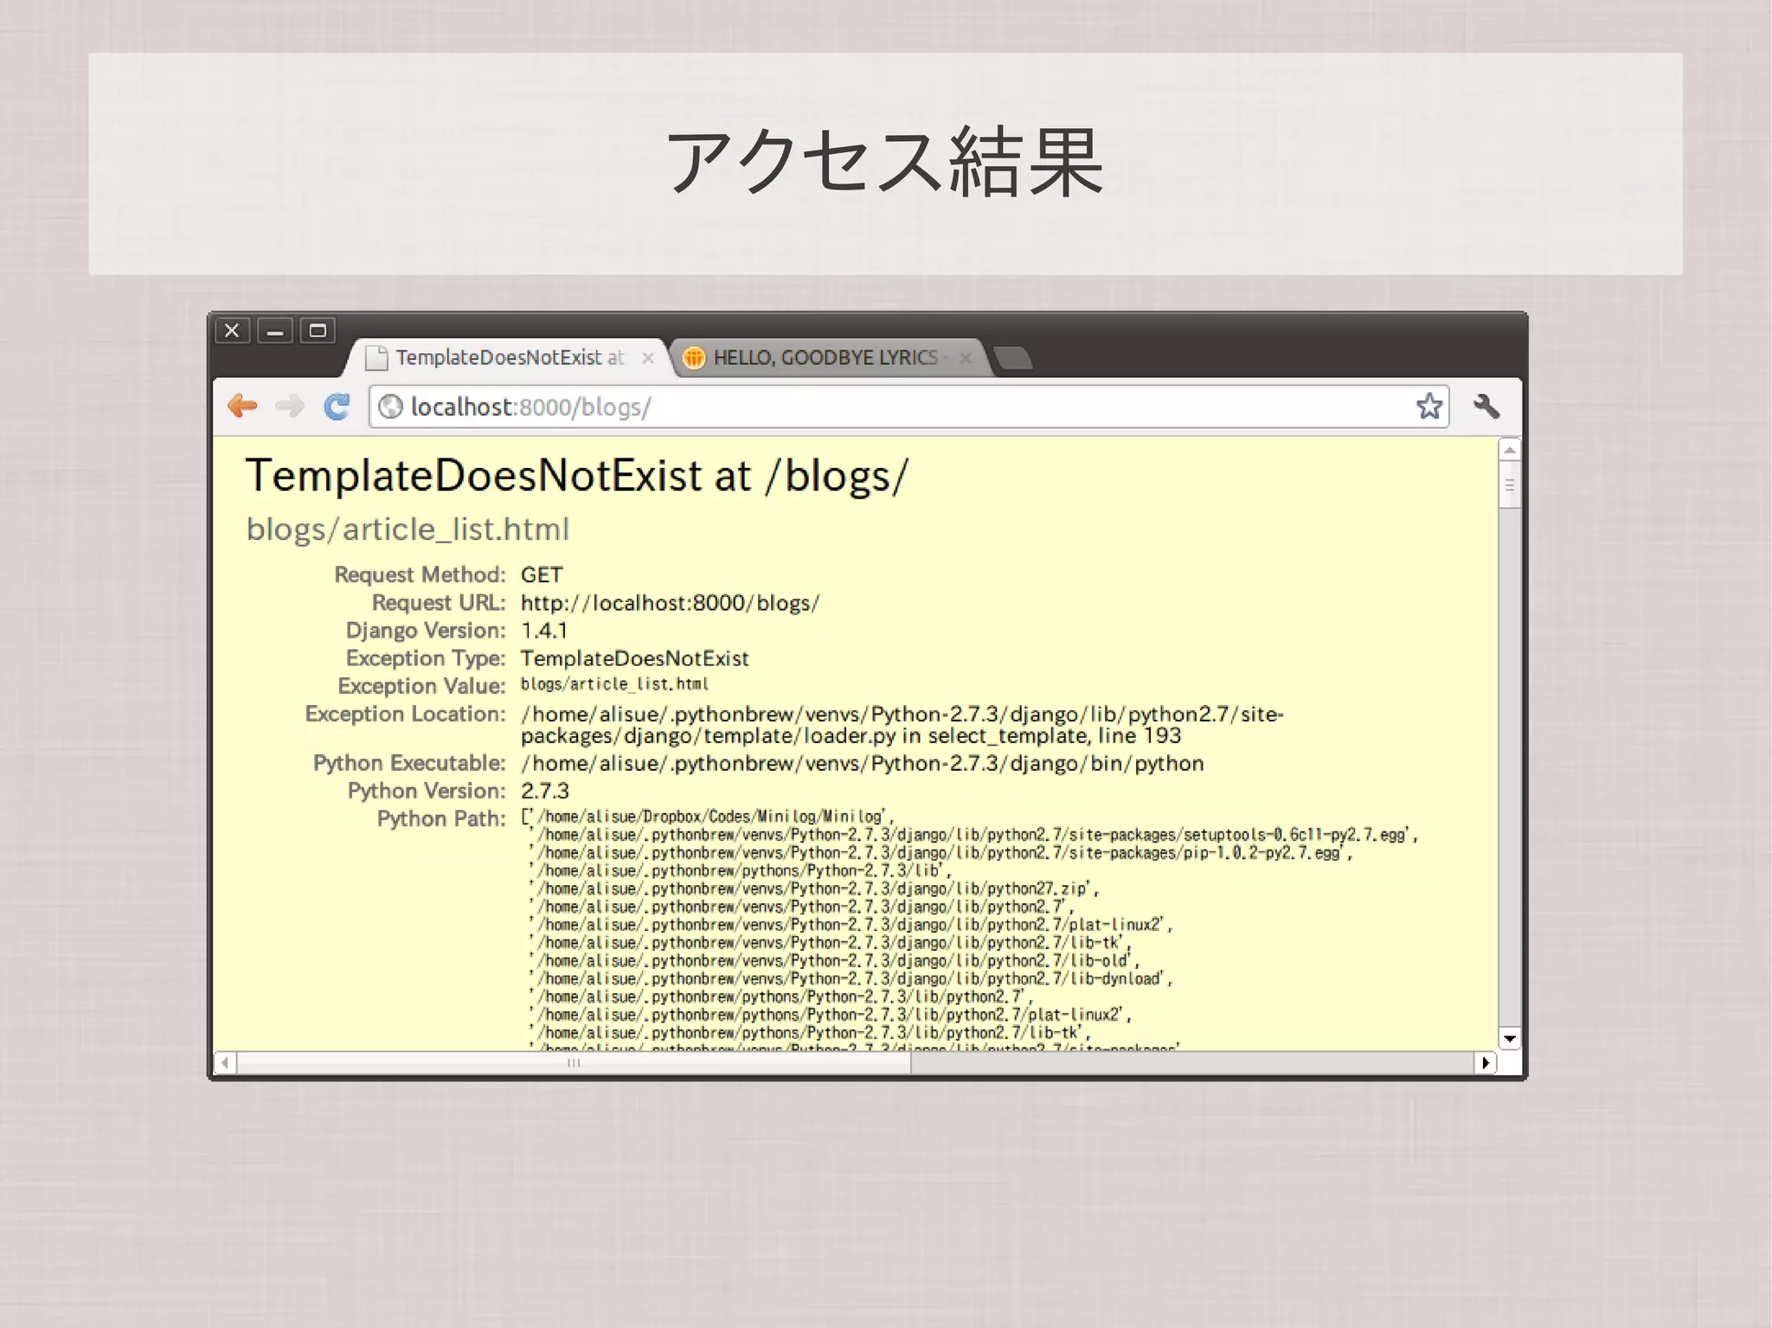
Task: Click the horizontal scrollbar thumb
Action: pyautogui.click(x=573, y=1062)
